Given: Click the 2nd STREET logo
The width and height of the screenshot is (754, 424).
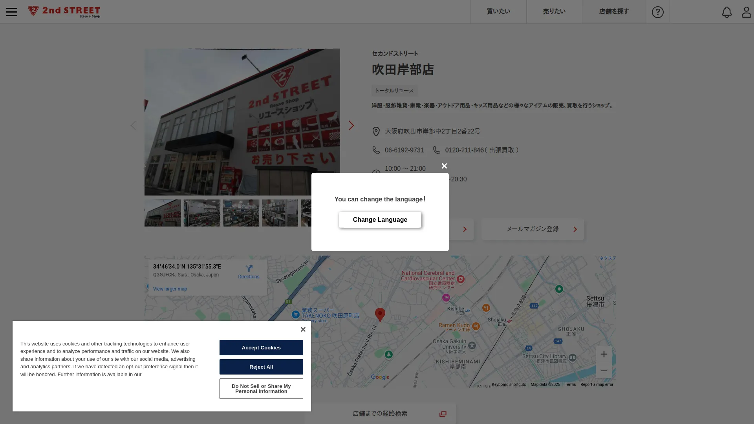Looking at the screenshot, I should click(64, 12).
